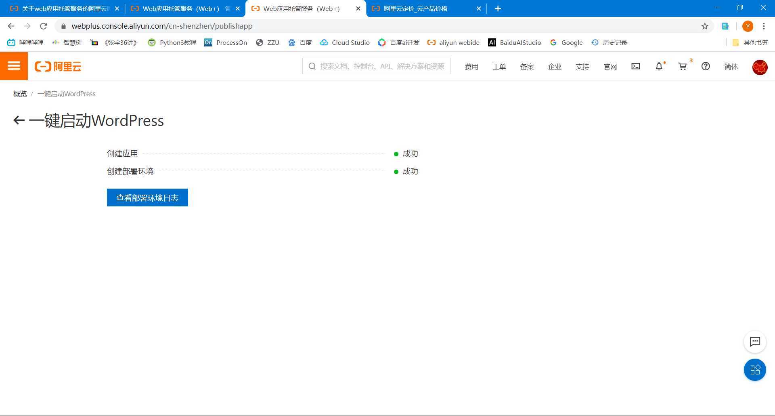Image resolution: width=775 pixels, height=416 pixels.
Task: Open the 备案 menu
Action: point(527,67)
